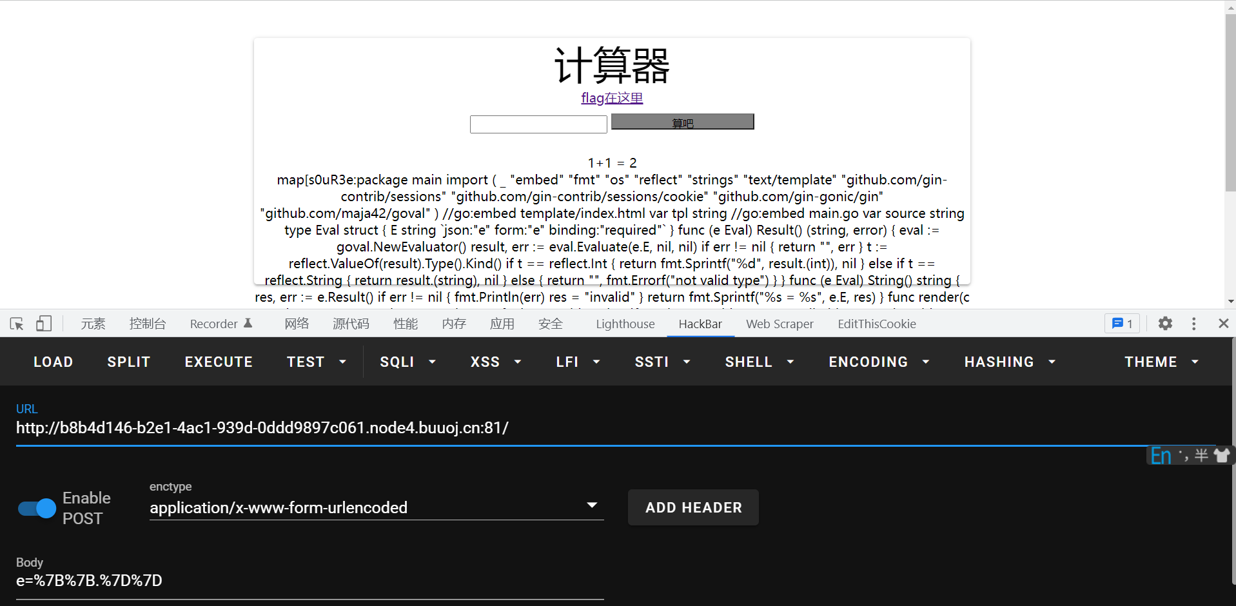
Task: Click the 1+1 = 2 result text
Action: 612,163
